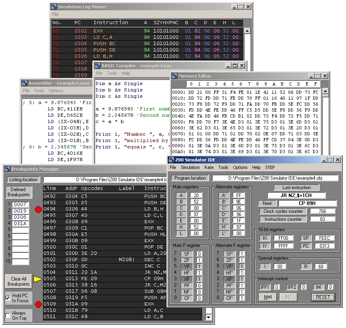Open the Rate menu
Screen dimensions: 346x328
(x=209, y=167)
